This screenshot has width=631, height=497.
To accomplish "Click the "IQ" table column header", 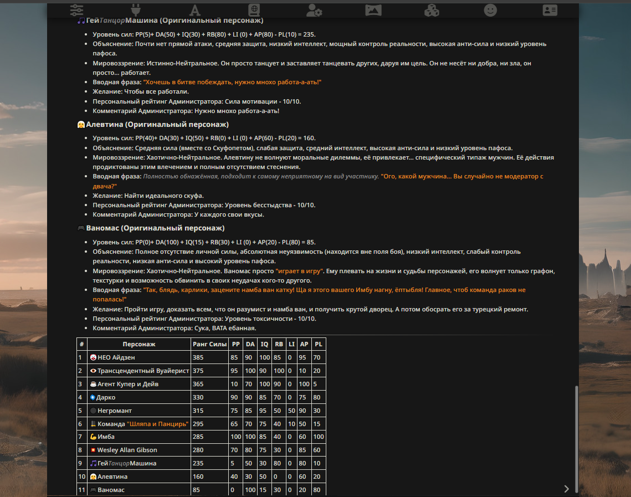I will (x=264, y=344).
